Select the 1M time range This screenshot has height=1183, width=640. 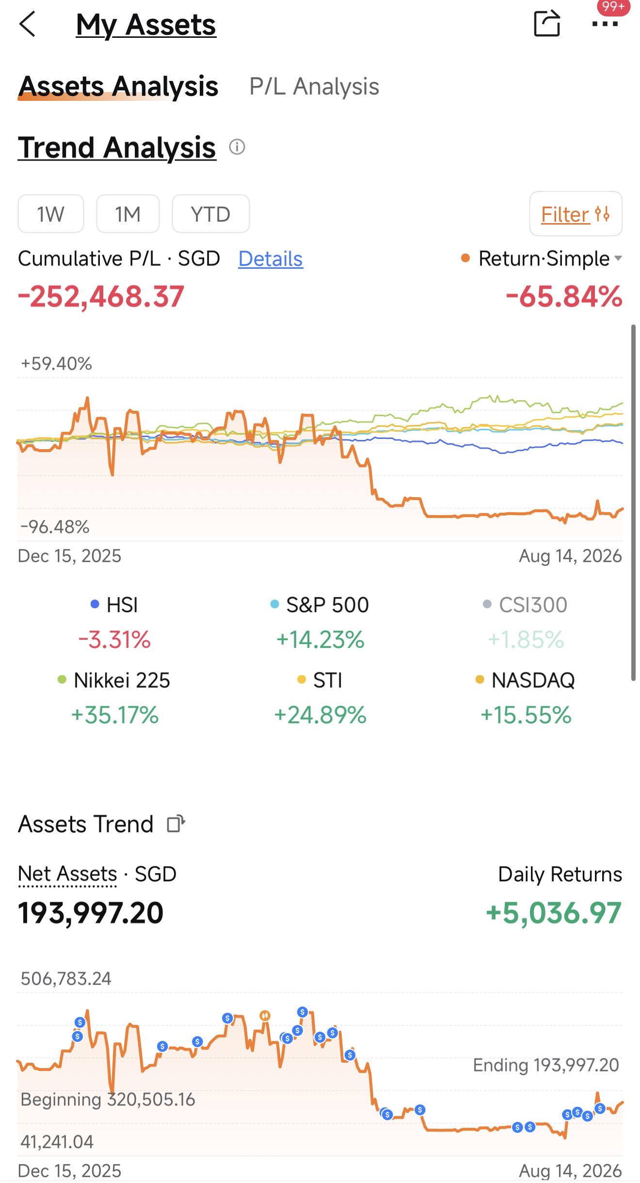(x=128, y=214)
